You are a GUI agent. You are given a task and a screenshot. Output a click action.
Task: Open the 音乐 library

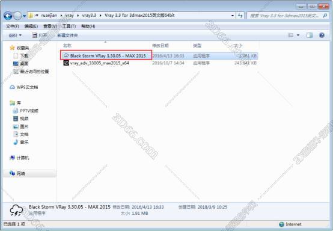point(24,142)
